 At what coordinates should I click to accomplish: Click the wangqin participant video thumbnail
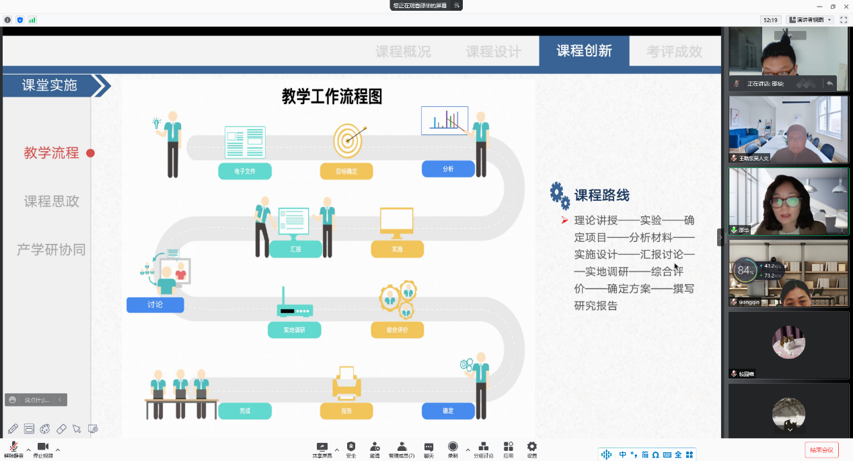point(788,273)
